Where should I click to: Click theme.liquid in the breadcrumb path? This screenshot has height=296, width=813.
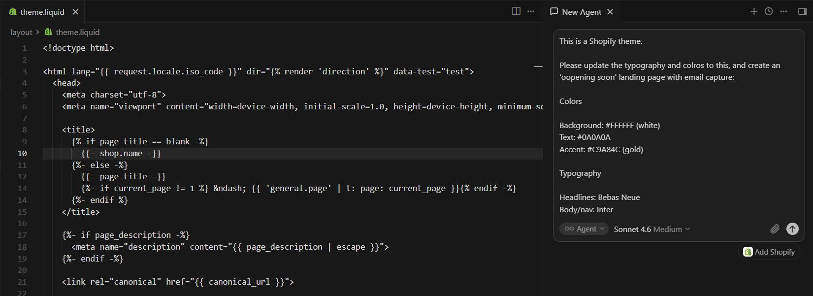pyautogui.click(x=77, y=32)
